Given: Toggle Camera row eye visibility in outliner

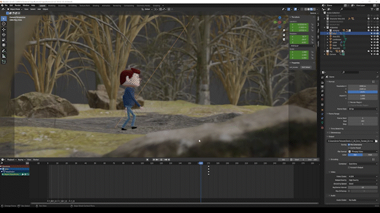Looking at the screenshot, I should pyautogui.click(x=375, y=54).
